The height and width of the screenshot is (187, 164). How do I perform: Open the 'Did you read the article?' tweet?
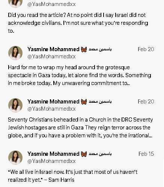78,23
